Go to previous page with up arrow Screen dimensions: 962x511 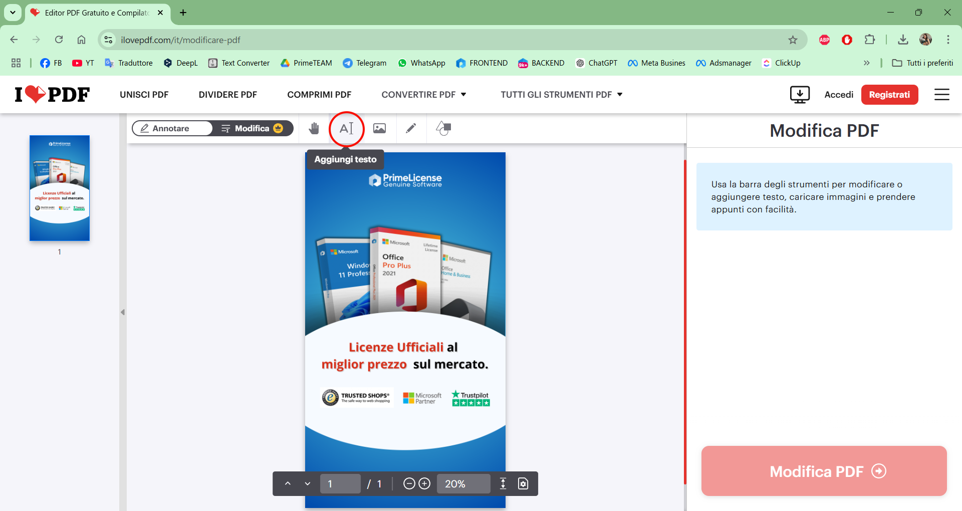(288, 483)
